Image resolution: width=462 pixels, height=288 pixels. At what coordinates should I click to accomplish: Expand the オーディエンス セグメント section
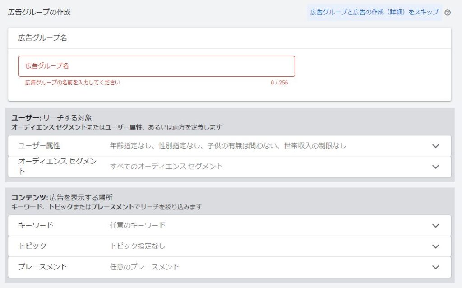pyautogui.click(x=435, y=167)
